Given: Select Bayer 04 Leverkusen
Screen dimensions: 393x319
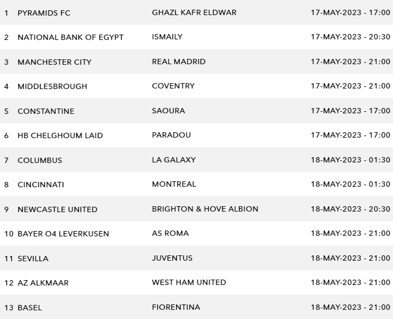Looking at the screenshot, I should coord(63,234).
